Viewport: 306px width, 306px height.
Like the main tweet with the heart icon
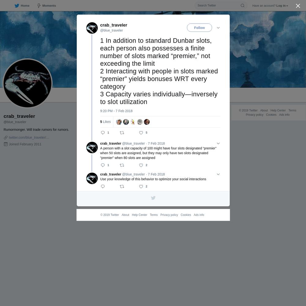tap(141, 133)
